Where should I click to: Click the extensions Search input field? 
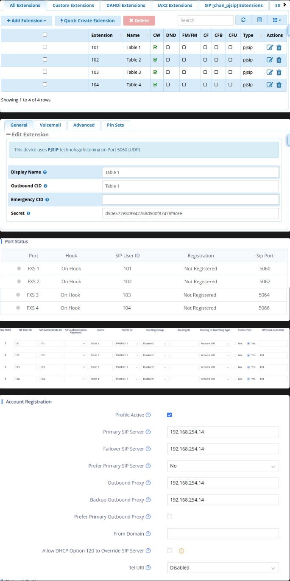[205, 20]
